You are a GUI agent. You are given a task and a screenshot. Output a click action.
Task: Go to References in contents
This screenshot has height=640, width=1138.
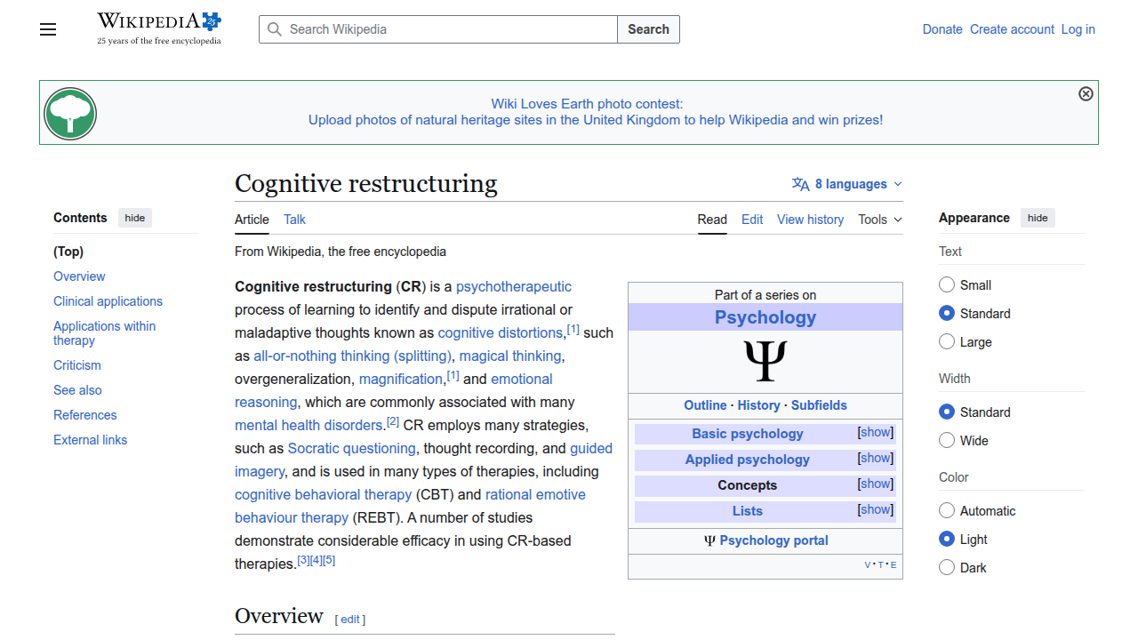(x=84, y=415)
